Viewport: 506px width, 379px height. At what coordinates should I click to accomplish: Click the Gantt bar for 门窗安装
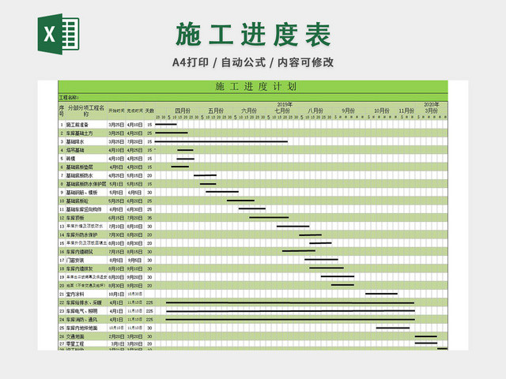pyautogui.click(x=322, y=260)
